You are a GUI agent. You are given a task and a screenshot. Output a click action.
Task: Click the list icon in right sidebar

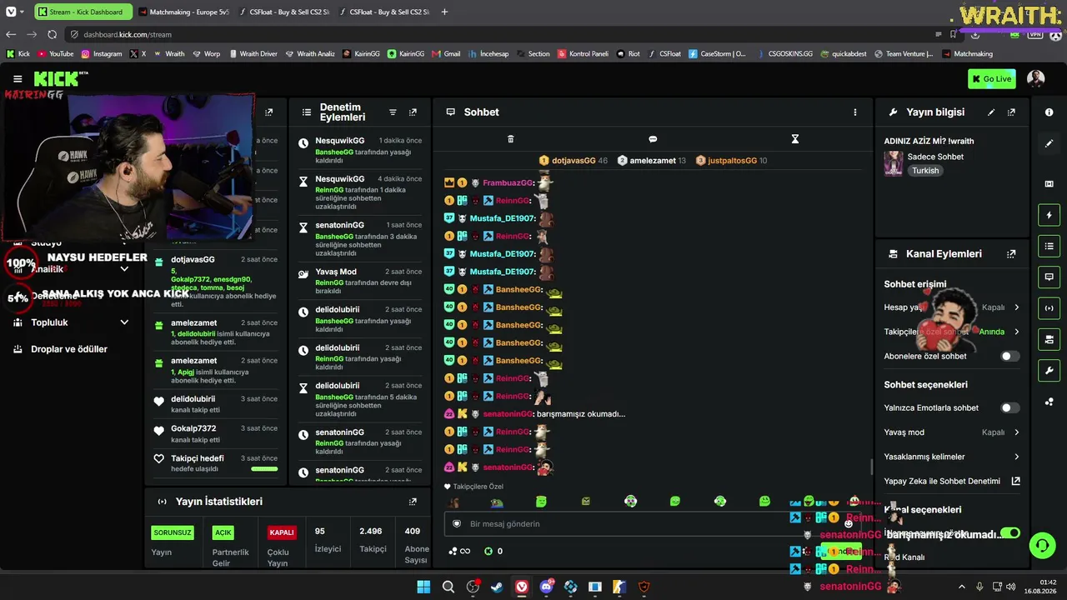1049,246
